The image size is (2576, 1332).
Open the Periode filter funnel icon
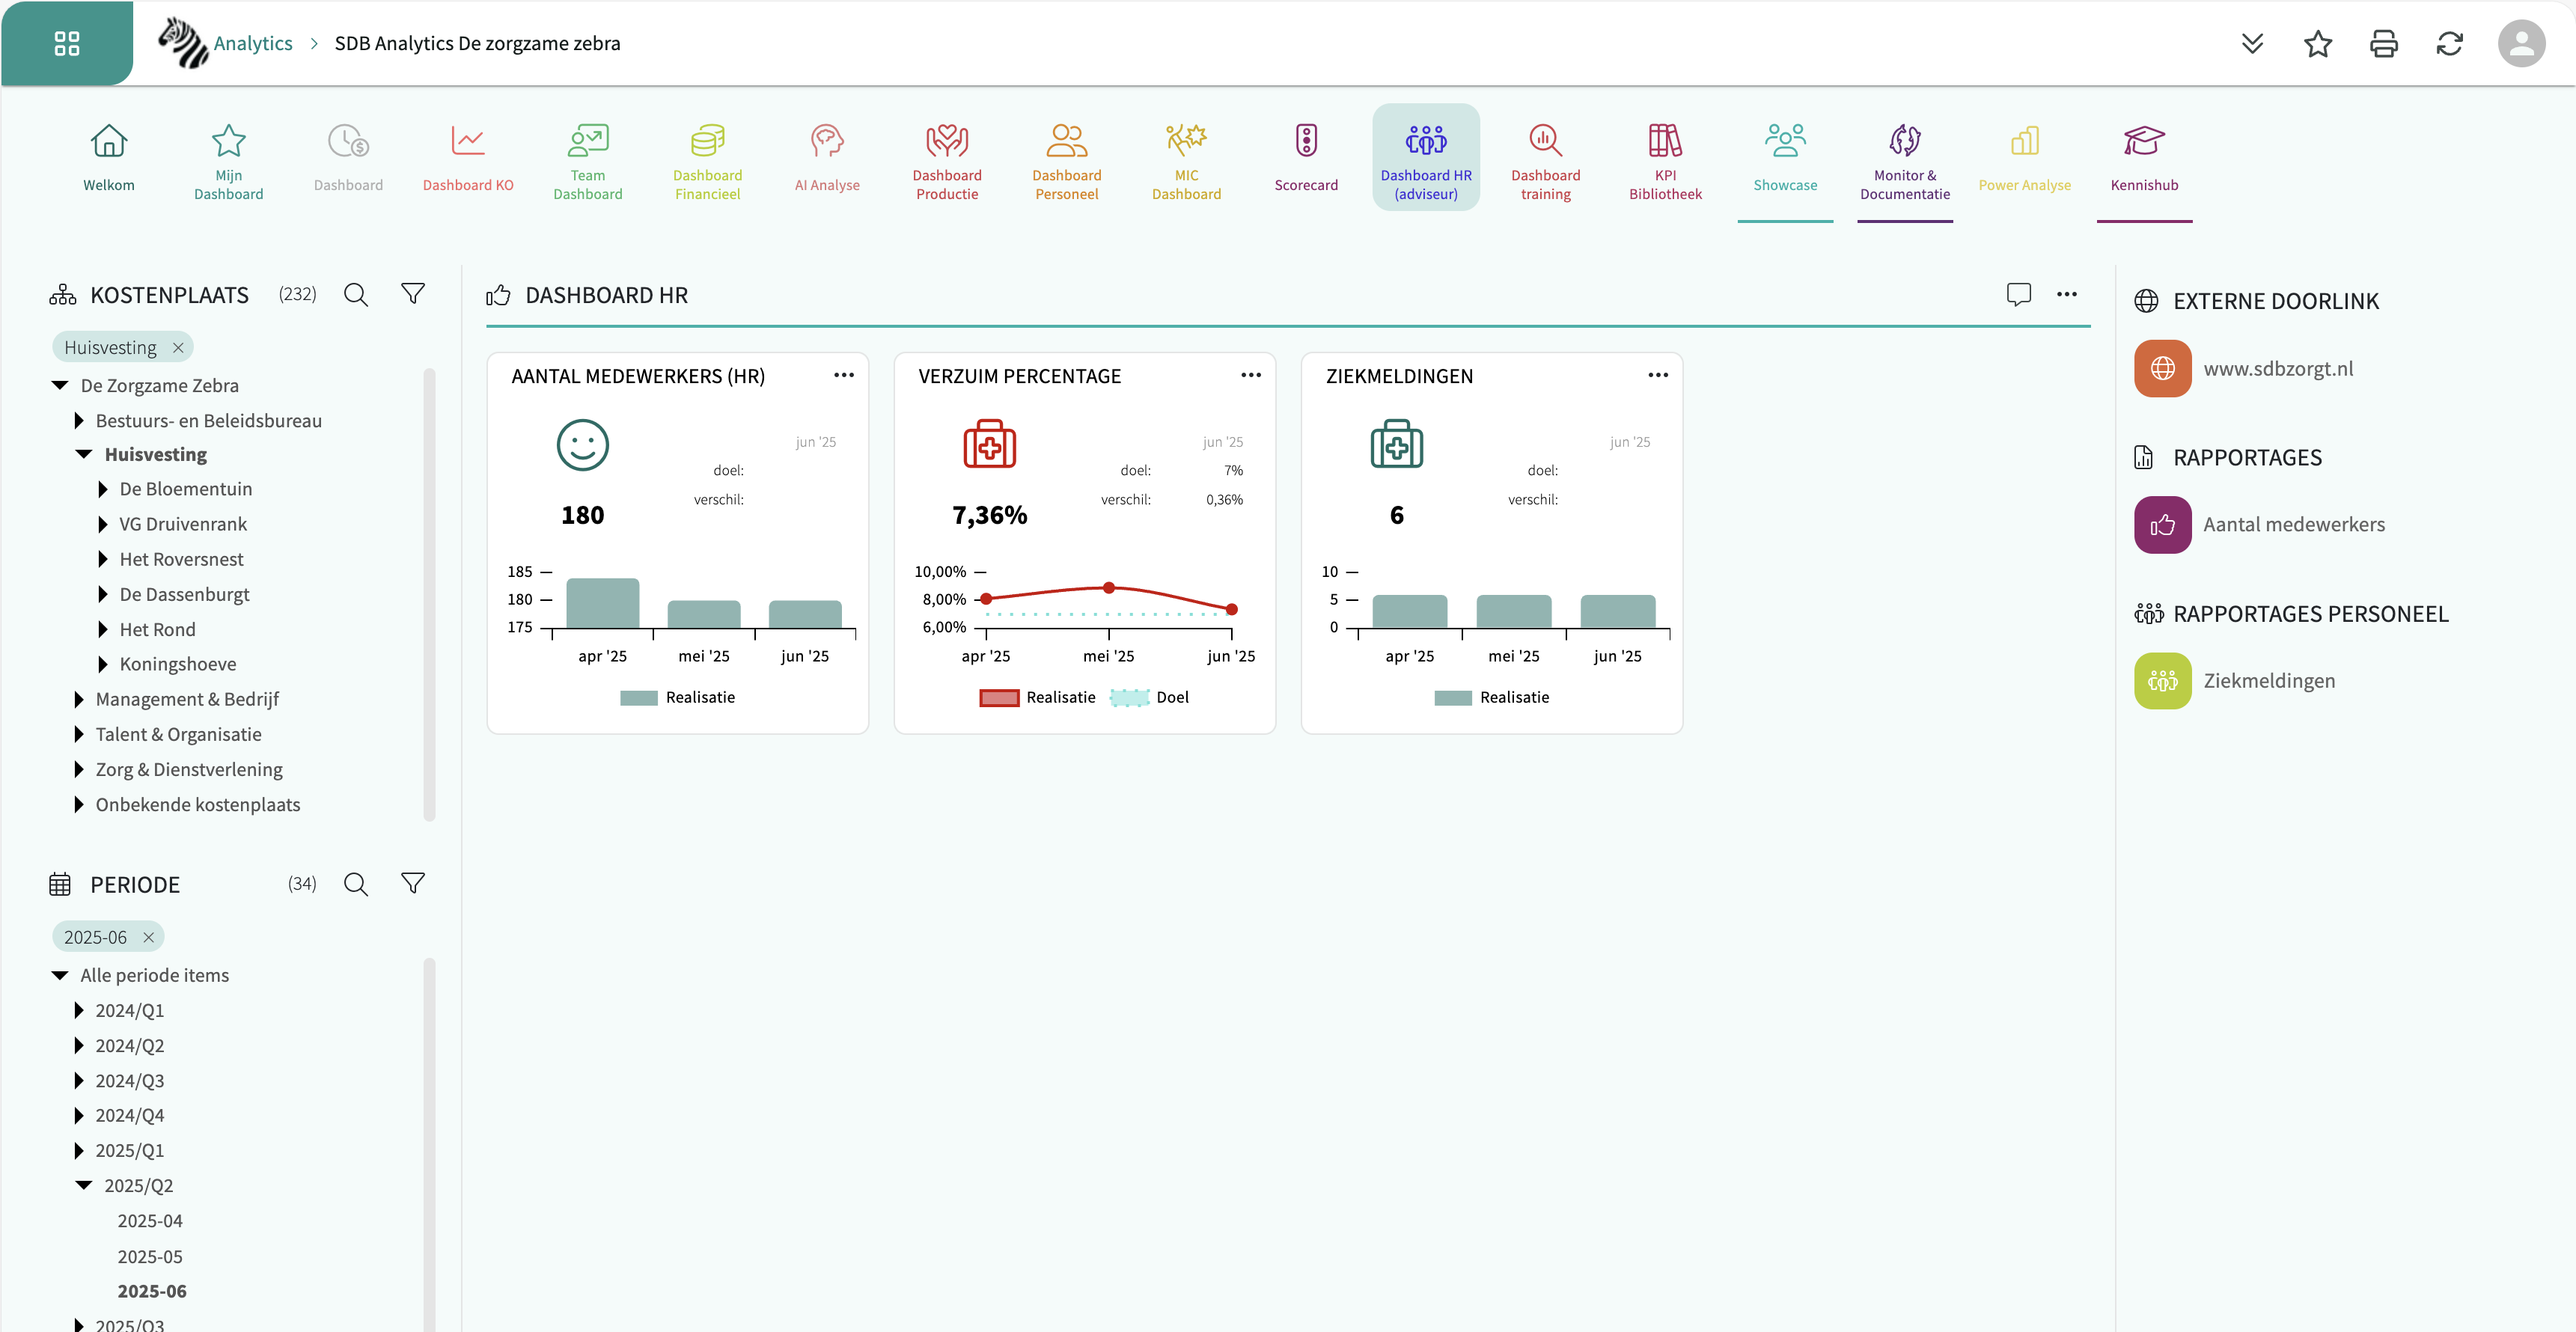click(x=412, y=883)
